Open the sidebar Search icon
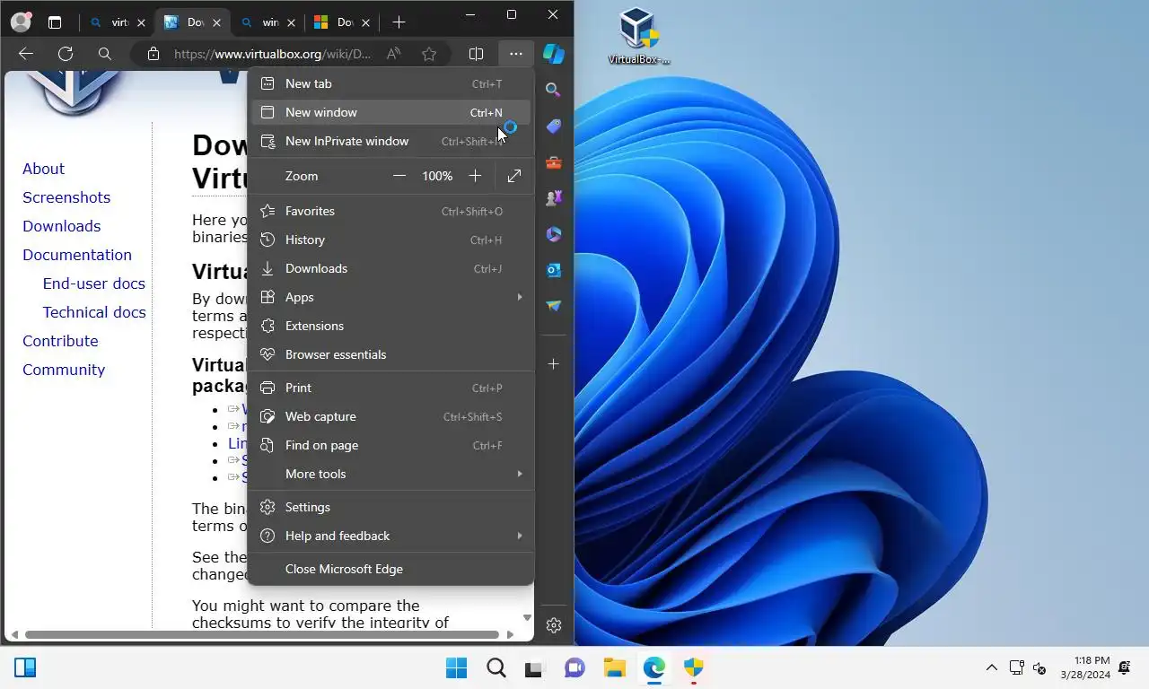The image size is (1149, 689). (x=554, y=90)
